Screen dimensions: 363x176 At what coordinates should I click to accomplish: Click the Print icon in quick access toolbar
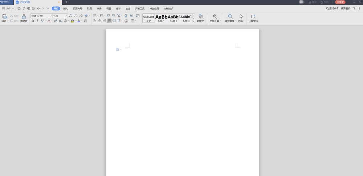(x=29, y=9)
